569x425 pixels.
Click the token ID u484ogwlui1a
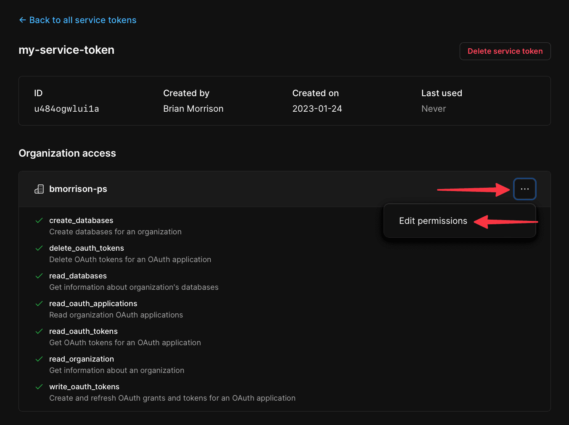pyautogui.click(x=66, y=109)
